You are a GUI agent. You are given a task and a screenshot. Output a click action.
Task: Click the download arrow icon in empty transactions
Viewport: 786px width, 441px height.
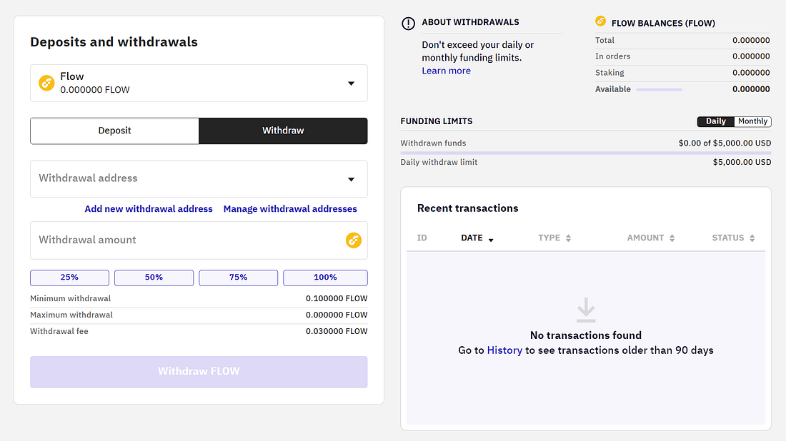coord(586,310)
